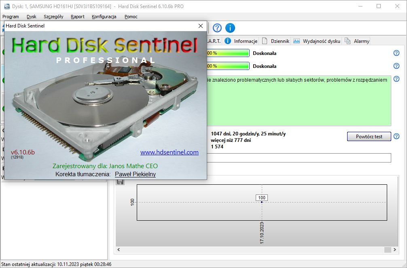Click the graph scrollbar left arrow

pyautogui.click(x=119, y=249)
